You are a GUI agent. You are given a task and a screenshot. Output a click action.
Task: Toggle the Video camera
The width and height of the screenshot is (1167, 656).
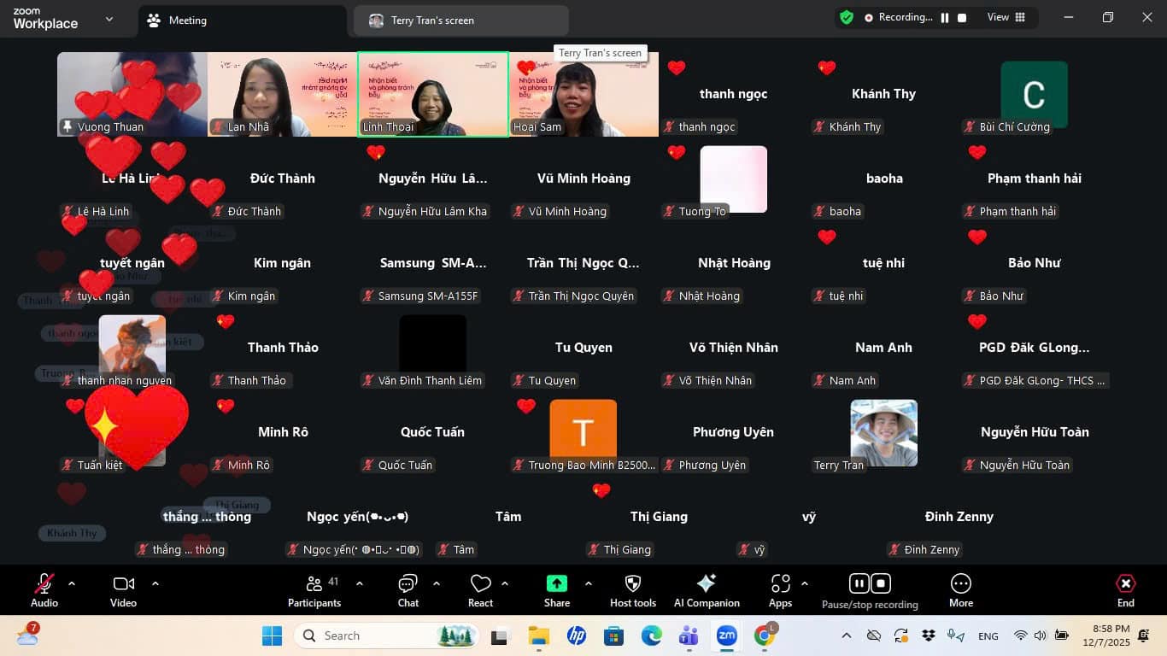click(x=123, y=589)
